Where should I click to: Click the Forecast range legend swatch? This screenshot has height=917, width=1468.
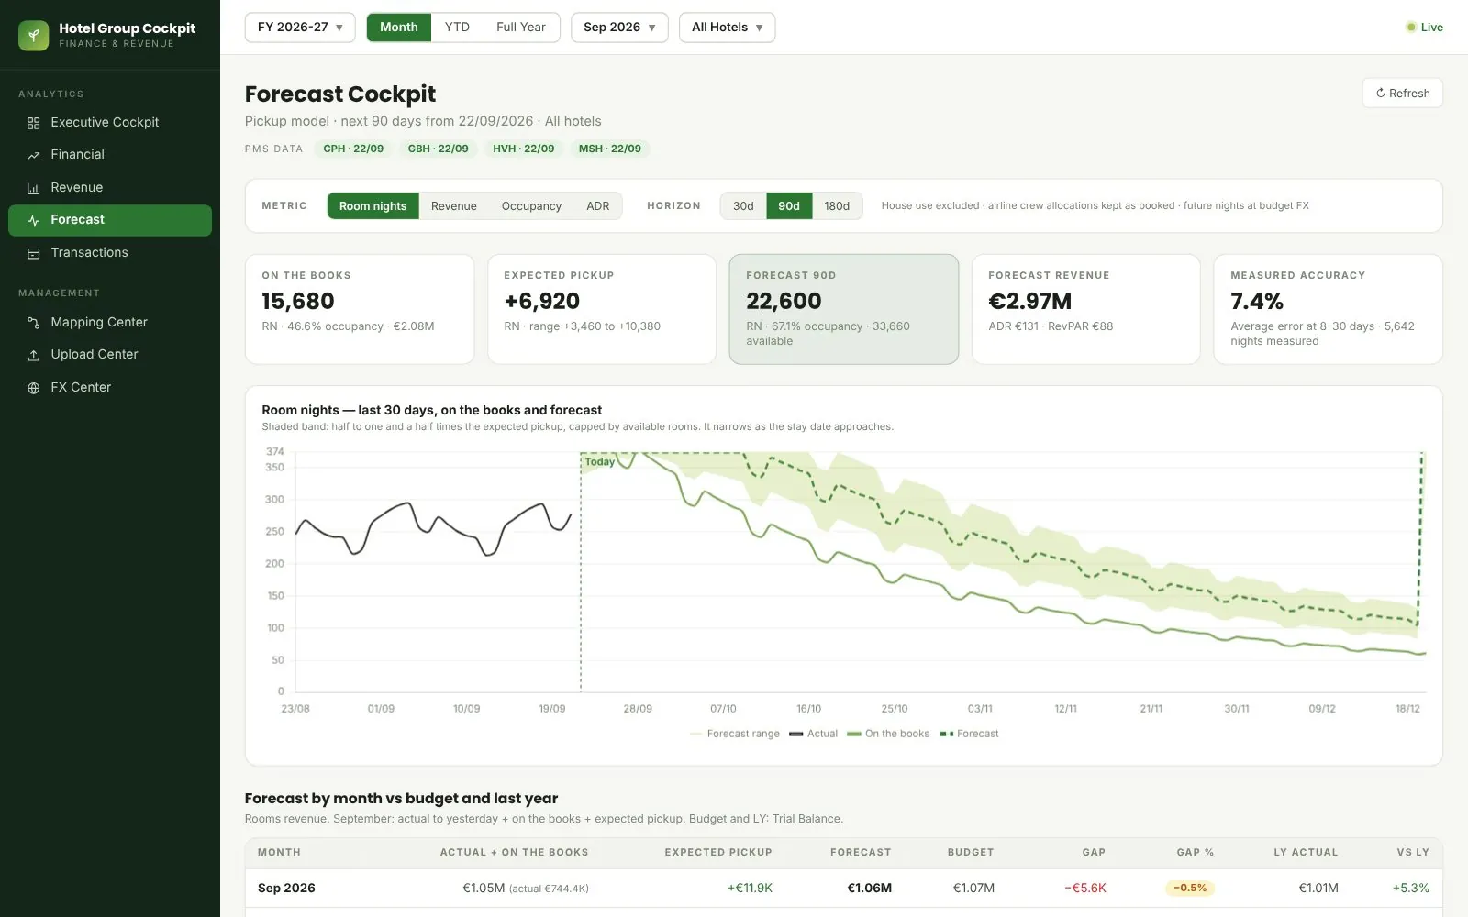(695, 735)
